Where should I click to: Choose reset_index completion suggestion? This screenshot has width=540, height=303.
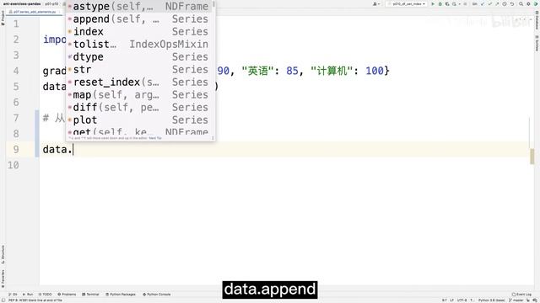[x=138, y=82]
